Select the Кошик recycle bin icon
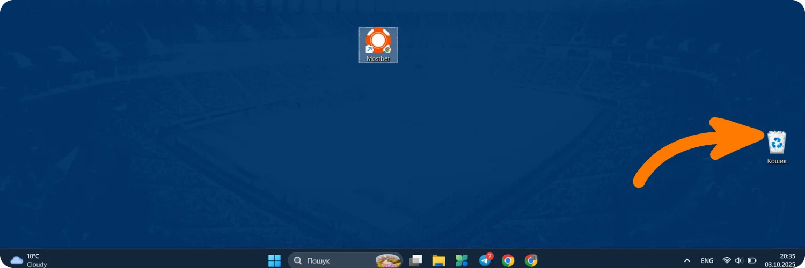This screenshot has height=268, width=805. [777, 147]
